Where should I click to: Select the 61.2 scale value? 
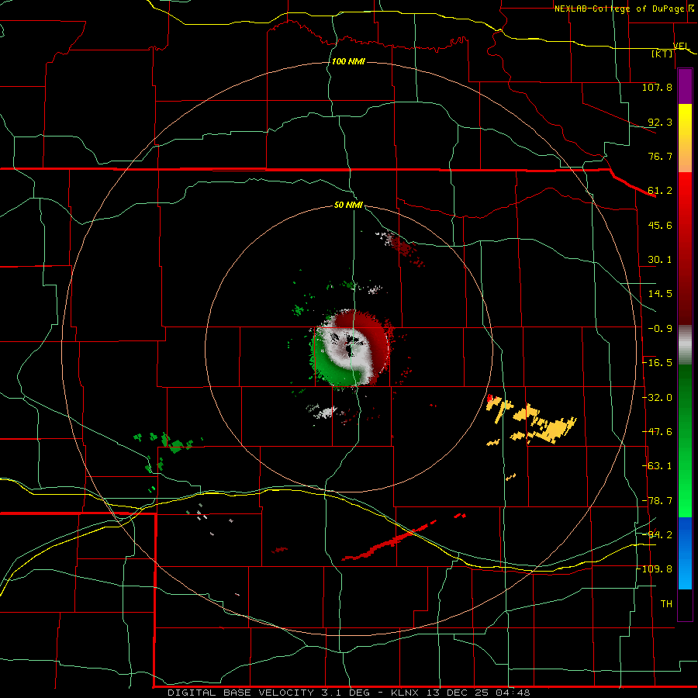[660, 191]
